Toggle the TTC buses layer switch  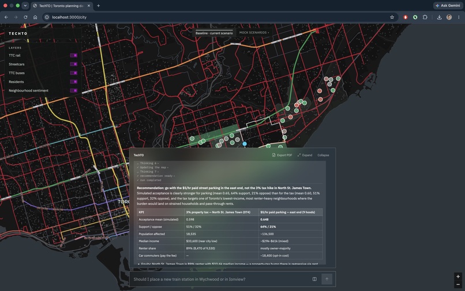point(73,73)
